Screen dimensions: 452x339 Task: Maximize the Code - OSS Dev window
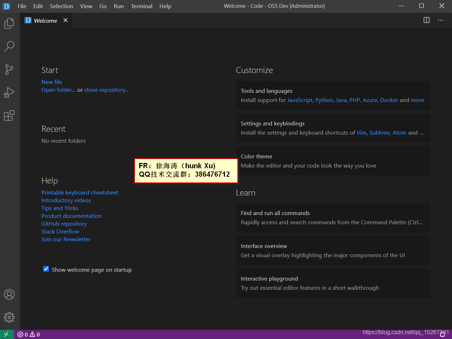(x=422, y=6)
